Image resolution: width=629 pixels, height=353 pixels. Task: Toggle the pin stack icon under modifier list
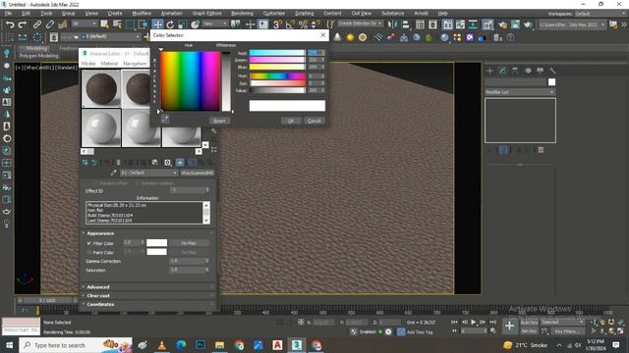489,150
